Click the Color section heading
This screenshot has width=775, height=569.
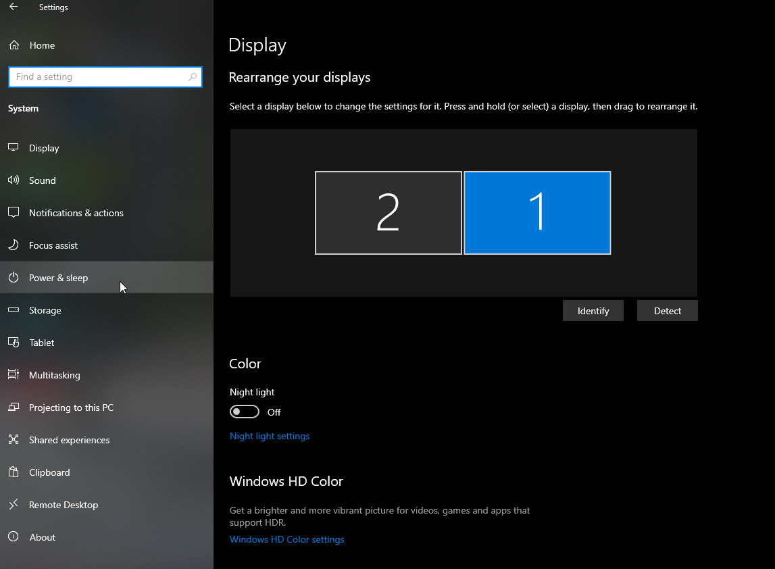[x=245, y=364]
